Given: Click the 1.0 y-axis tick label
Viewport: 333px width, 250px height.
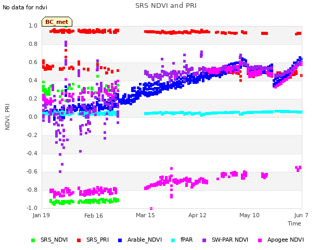Looking at the screenshot, I should click(x=33, y=26).
